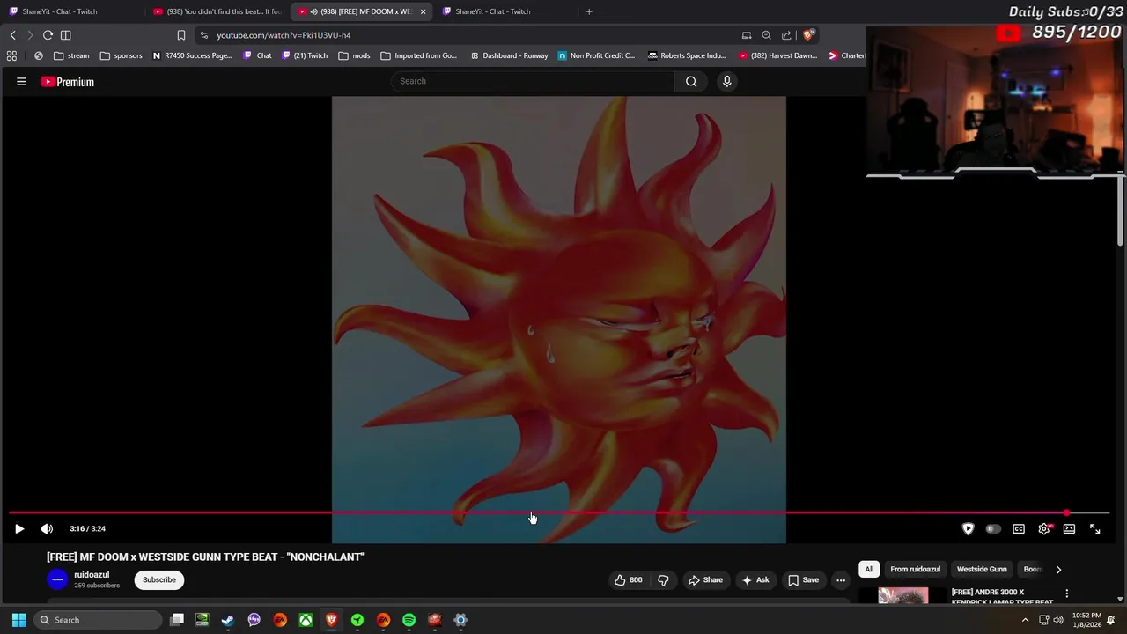
Task: Click the page's vertical scrollbar
Action: [1120, 211]
